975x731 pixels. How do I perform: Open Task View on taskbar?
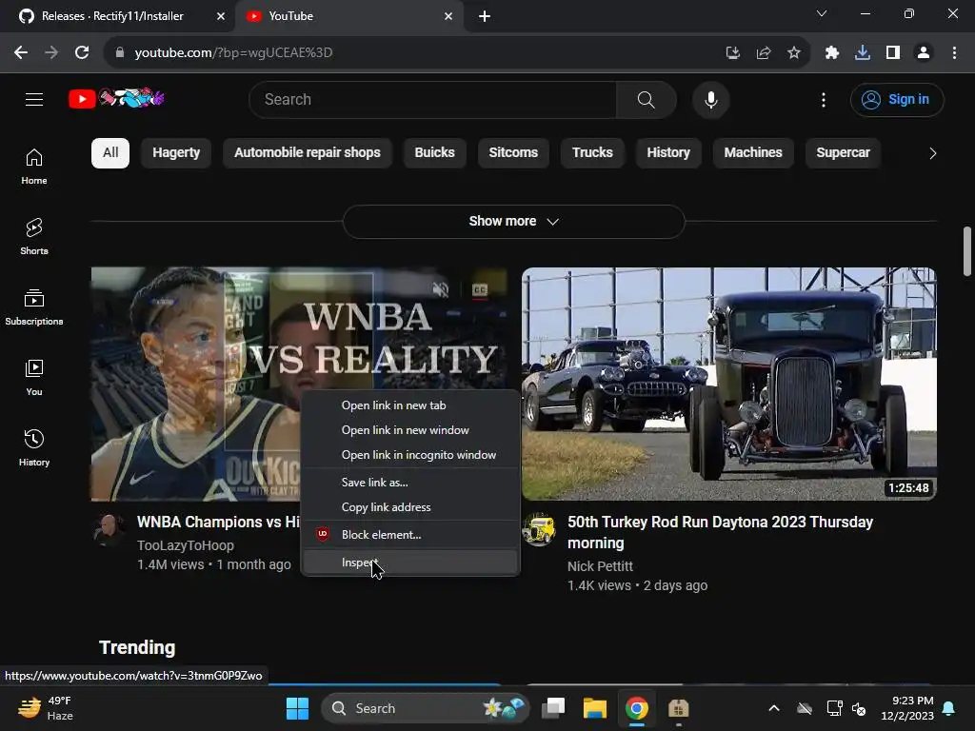click(553, 708)
